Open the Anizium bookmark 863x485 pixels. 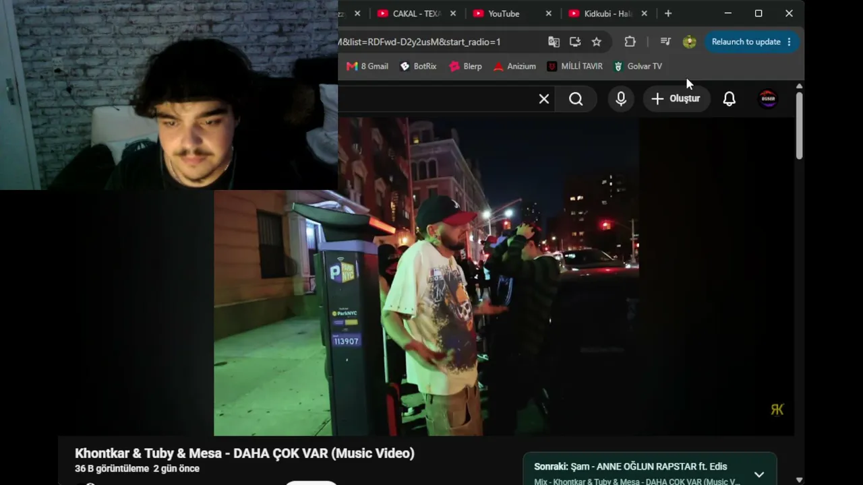click(514, 66)
